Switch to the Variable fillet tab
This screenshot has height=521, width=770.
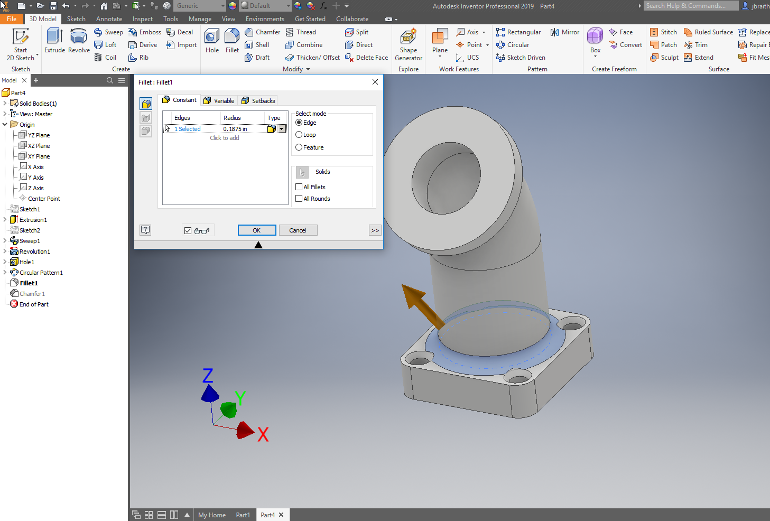click(x=219, y=100)
